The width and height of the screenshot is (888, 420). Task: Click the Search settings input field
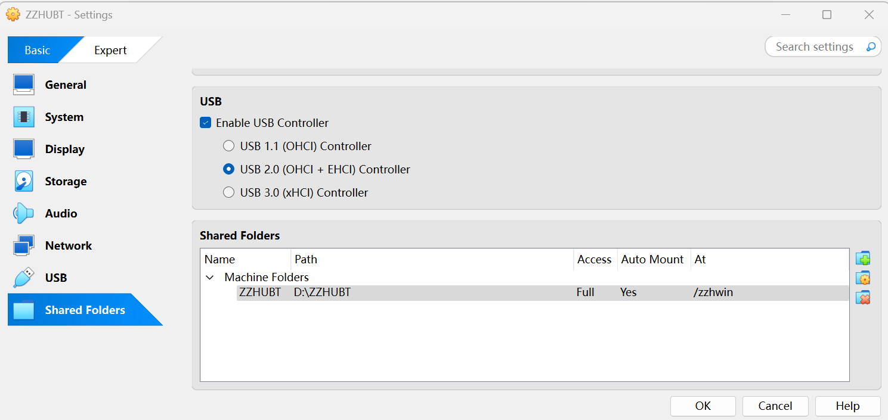click(x=814, y=47)
